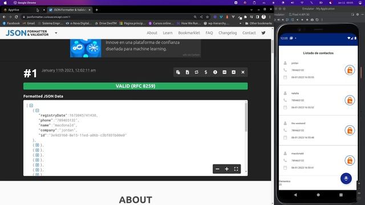Click the menu bar clock
This screenshot has width=365, height=205.
pos(346,3)
